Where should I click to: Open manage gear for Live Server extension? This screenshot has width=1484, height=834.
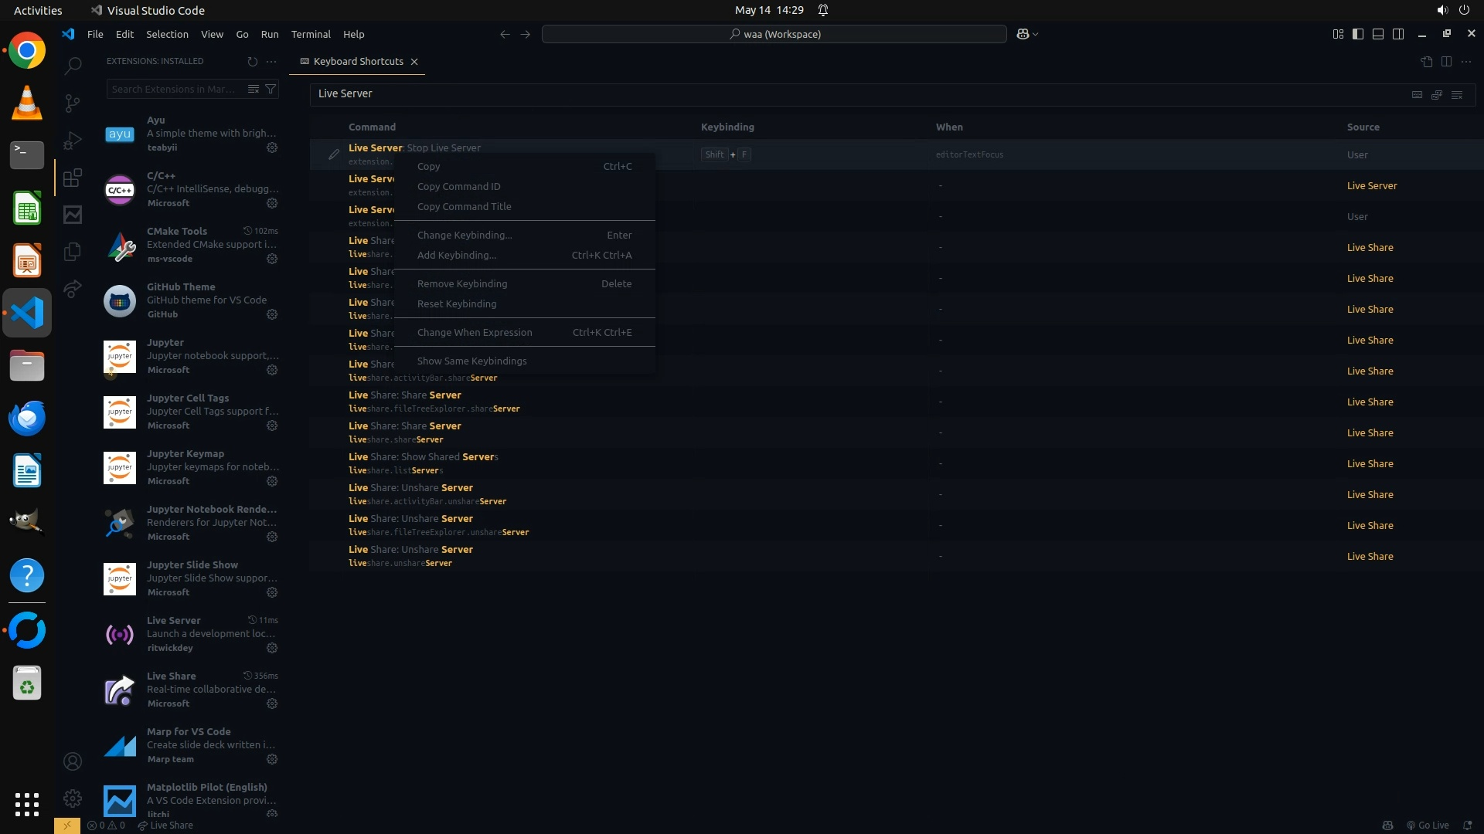tap(272, 648)
